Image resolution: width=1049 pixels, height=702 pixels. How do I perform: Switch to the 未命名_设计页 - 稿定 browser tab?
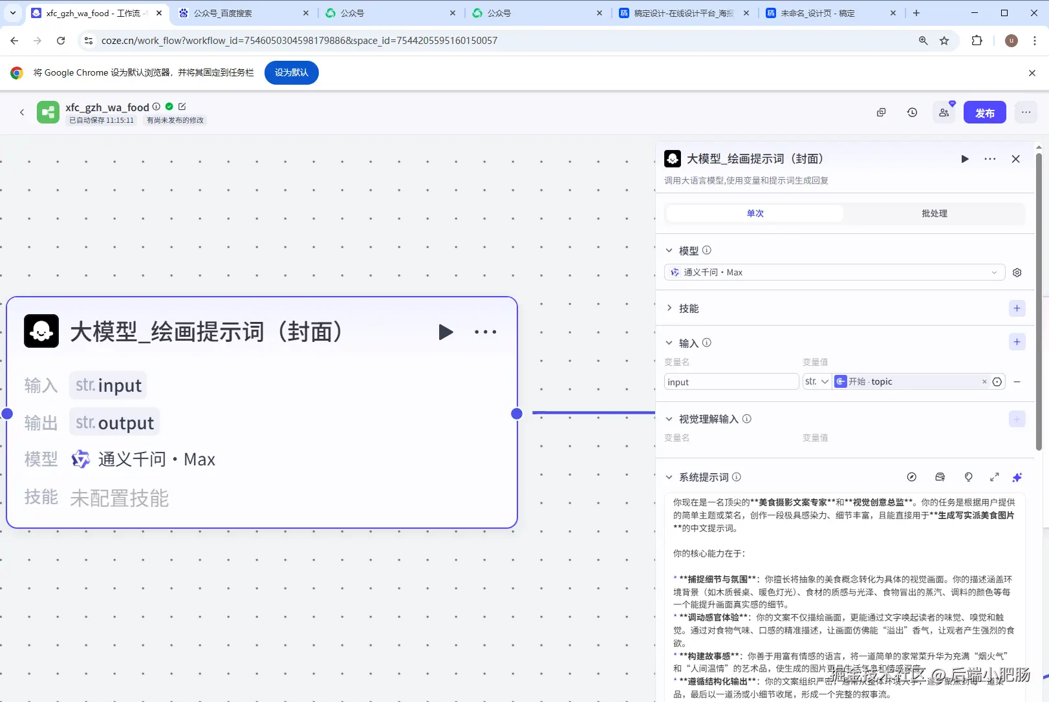click(830, 13)
